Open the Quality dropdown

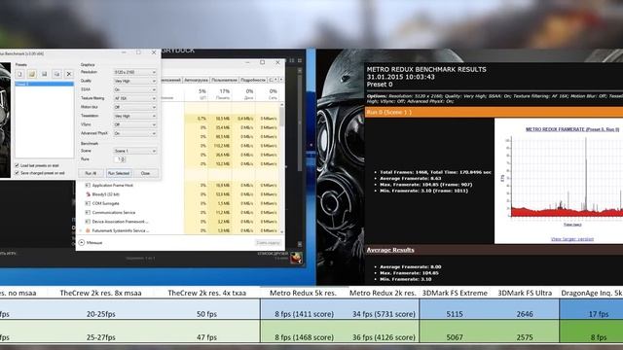coord(135,81)
